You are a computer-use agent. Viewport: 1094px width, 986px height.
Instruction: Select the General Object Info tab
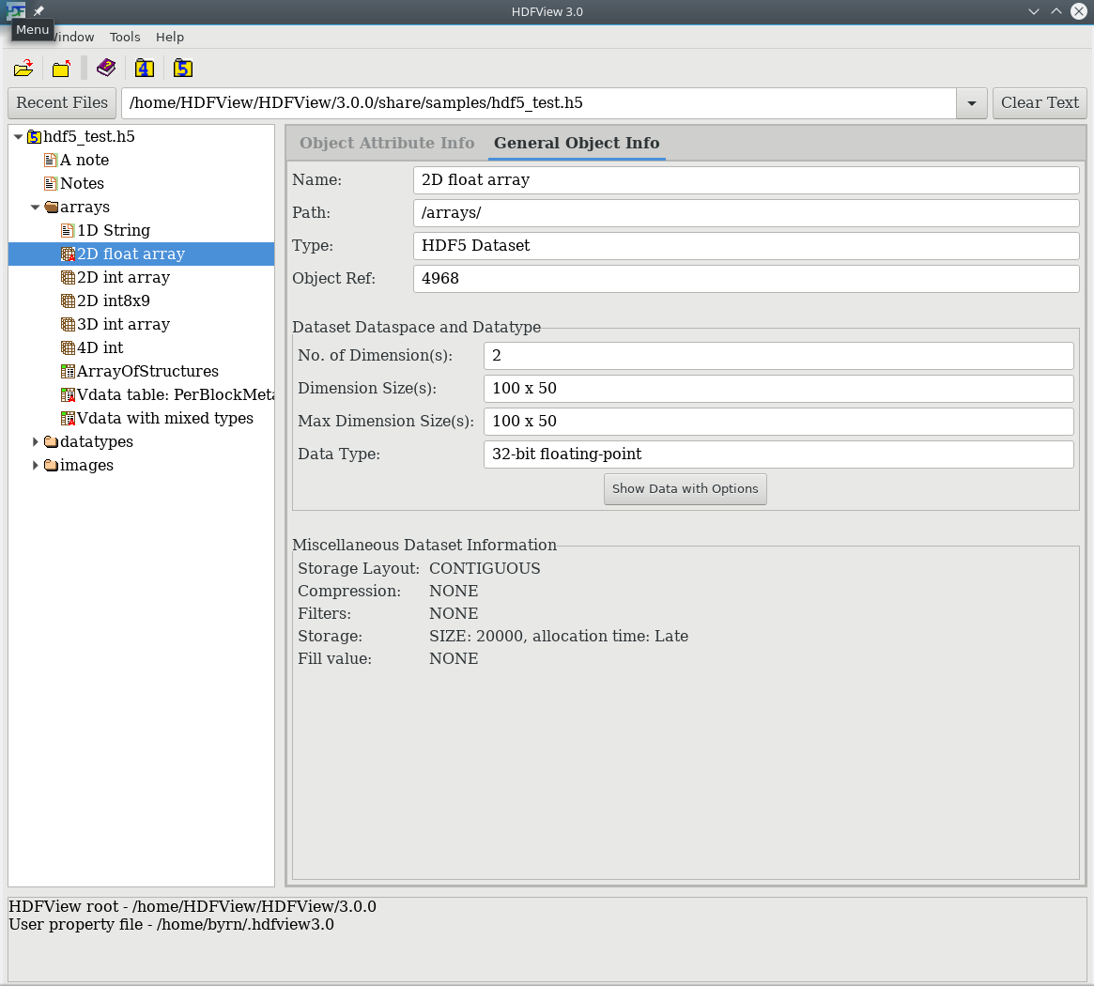577,143
